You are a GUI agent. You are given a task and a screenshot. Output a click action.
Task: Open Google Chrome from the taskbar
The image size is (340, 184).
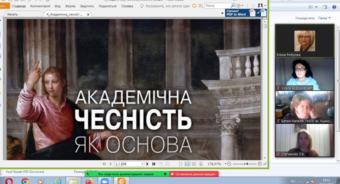pyautogui.click(x=25, y=181)
